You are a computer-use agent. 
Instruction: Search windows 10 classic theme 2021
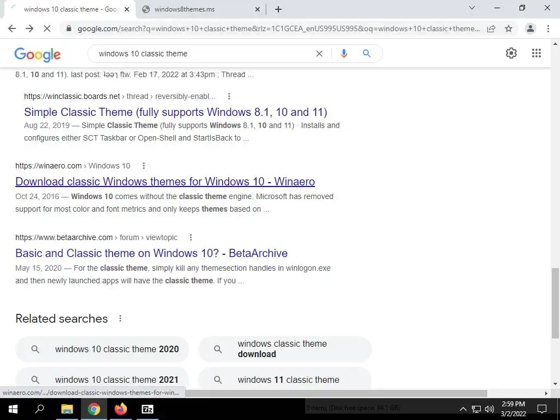coord(102,380)
